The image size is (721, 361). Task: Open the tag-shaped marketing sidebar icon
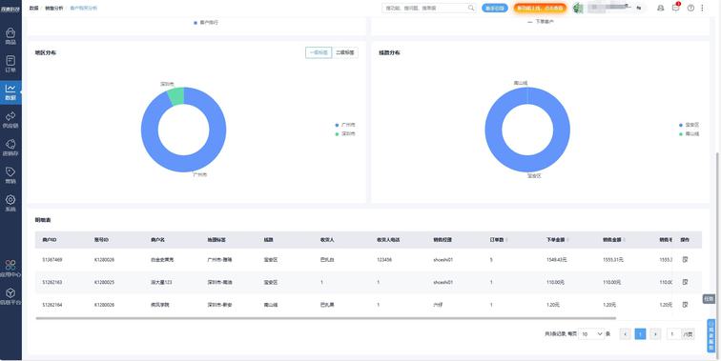pos(10,175)
